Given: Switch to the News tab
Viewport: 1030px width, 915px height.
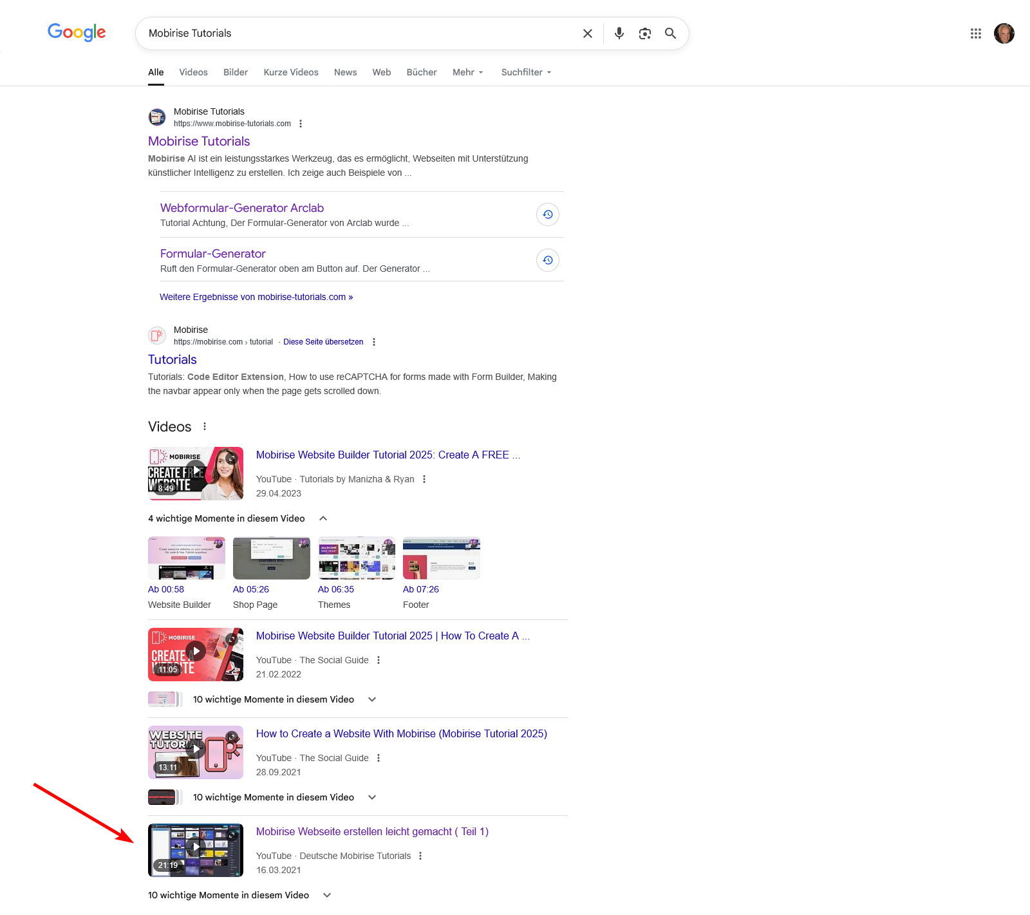Looking at the screenshot, I should tap(345, 72).
